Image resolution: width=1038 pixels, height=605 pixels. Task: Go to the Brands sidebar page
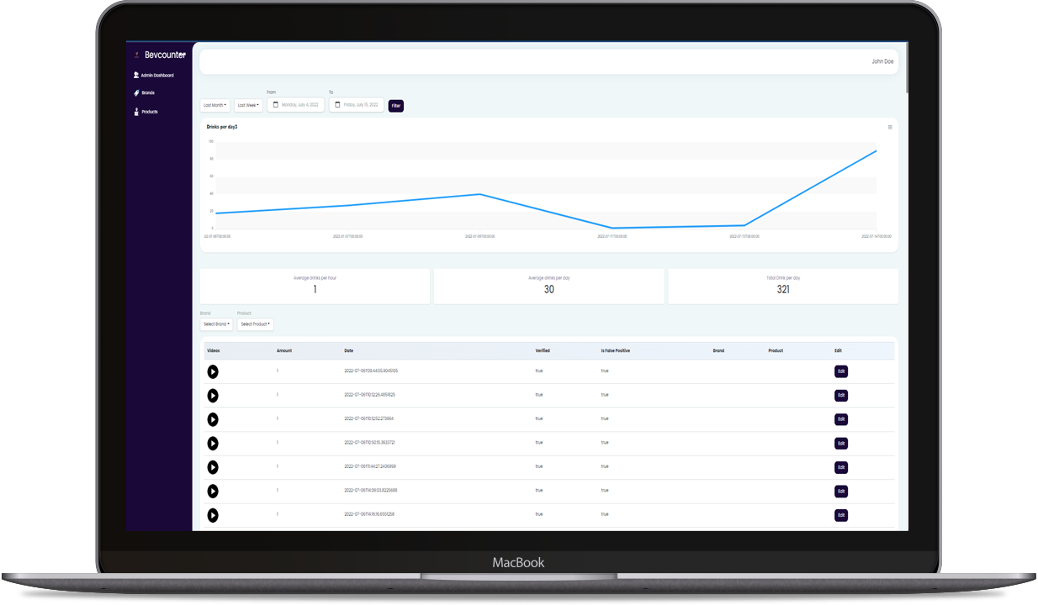pos(147,93)
